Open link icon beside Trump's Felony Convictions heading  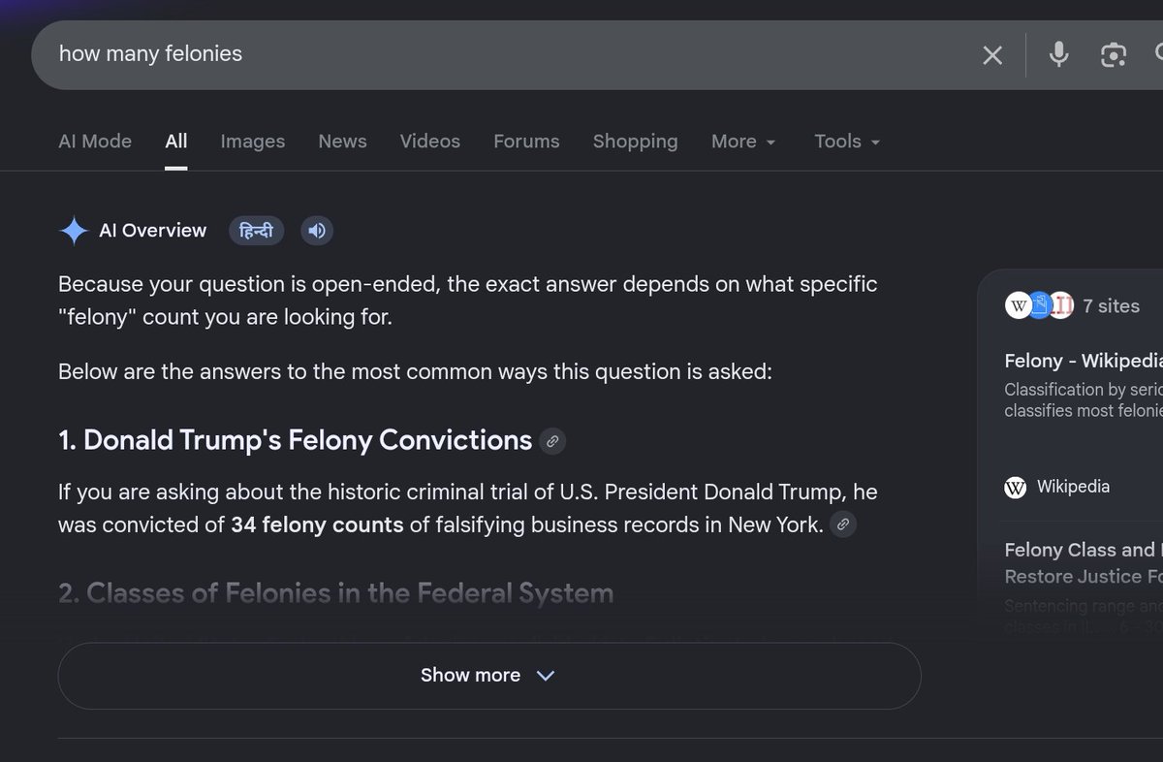pyautogui.click(x=552, y=441)
